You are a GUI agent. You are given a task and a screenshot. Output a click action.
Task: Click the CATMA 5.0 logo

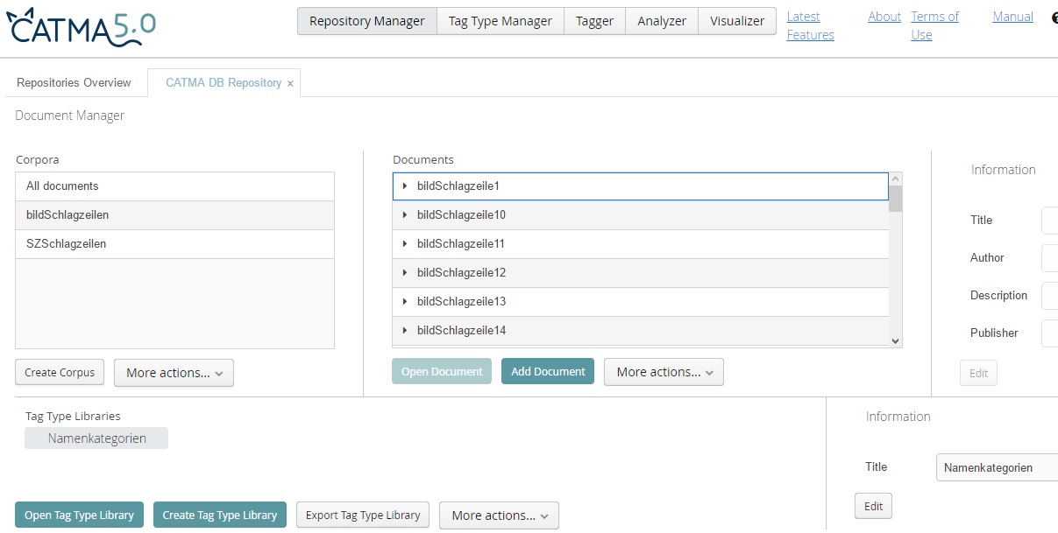click(82, 26)
